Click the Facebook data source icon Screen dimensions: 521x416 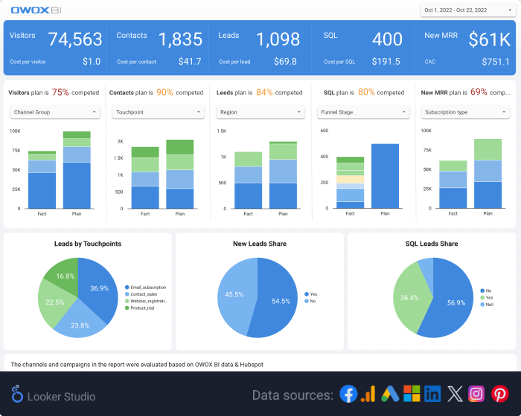348,394
